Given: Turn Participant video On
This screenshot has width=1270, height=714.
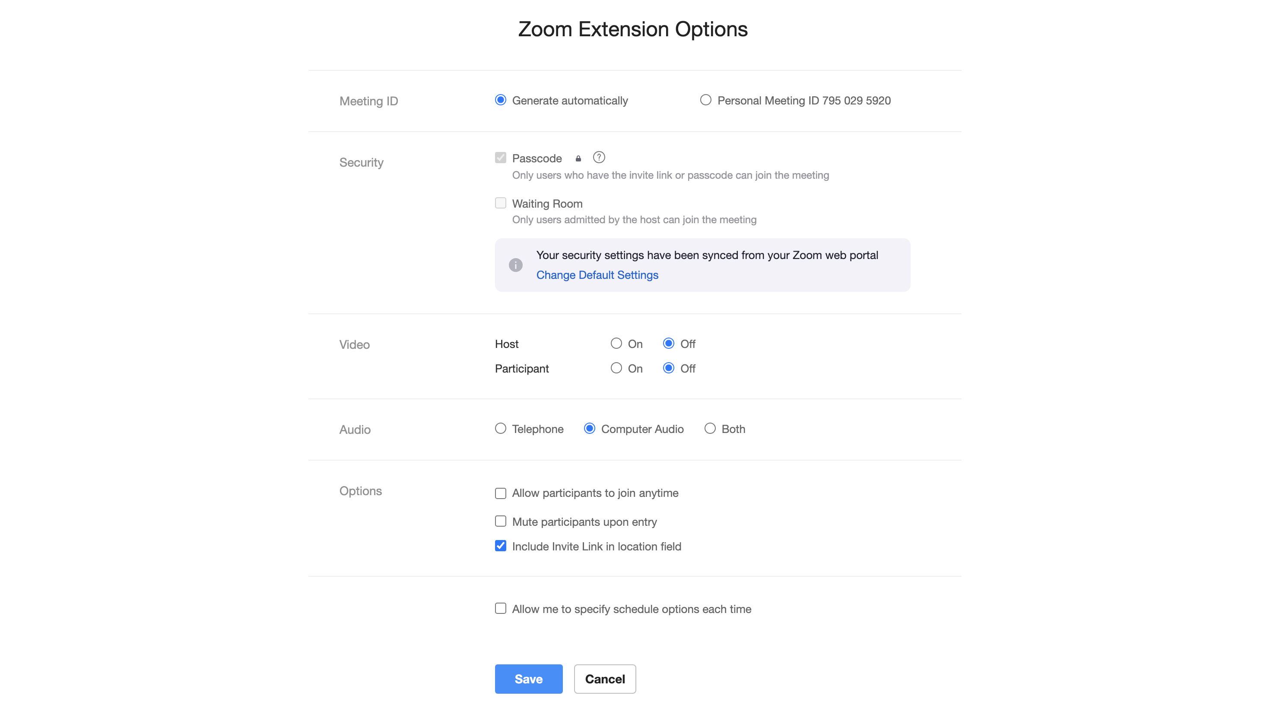Looking at the screenshot, I should pos(616,368).
